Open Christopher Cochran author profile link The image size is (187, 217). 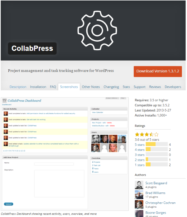[160, 203]
